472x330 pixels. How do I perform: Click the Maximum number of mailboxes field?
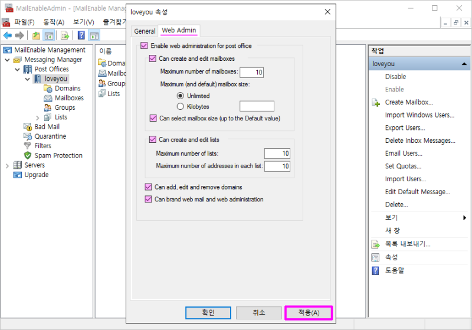252,72
